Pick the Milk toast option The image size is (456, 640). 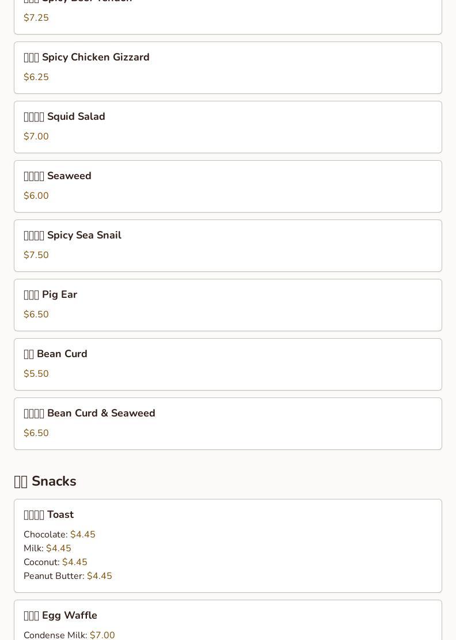47,548
